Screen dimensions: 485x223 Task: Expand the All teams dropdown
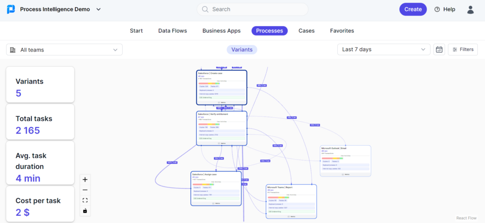64,50
